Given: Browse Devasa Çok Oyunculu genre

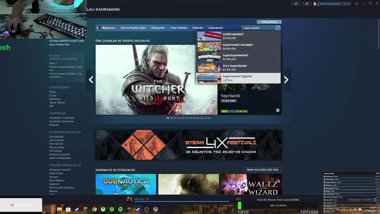Looking at the screenshot, I should pos(61,188).
